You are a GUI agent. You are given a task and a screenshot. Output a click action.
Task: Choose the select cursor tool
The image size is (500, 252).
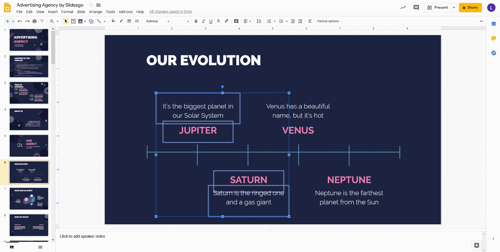coord(66,21)
